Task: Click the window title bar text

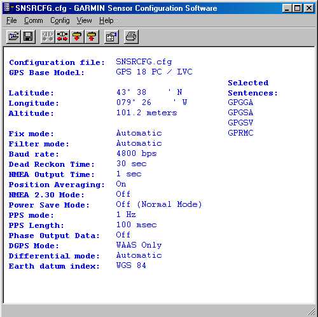Action: (116, 8)
